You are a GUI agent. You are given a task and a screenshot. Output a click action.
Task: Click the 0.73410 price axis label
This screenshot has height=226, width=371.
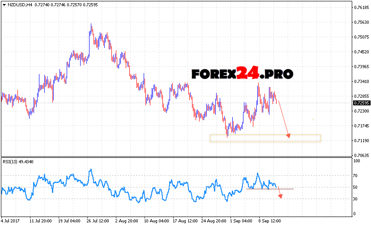tap(361, 82)
